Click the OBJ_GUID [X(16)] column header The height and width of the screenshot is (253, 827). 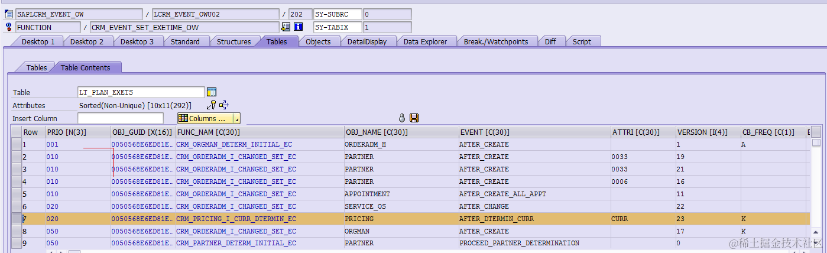143,132
